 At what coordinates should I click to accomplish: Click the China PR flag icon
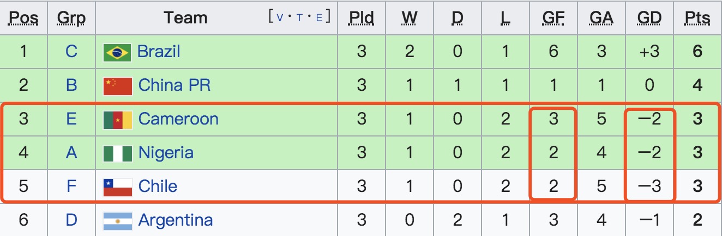click(x=117, y=86)
